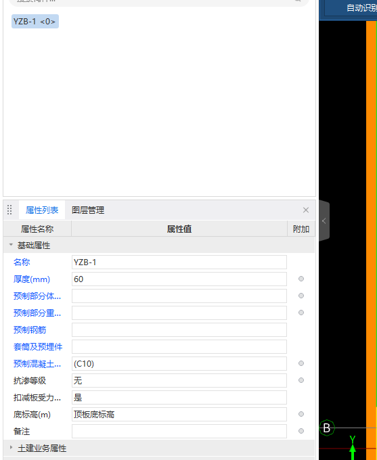The width and height of the screenshot is (377, 460).
Task: Open the 扣减板受力 value 是
Action: coord(179,398)
